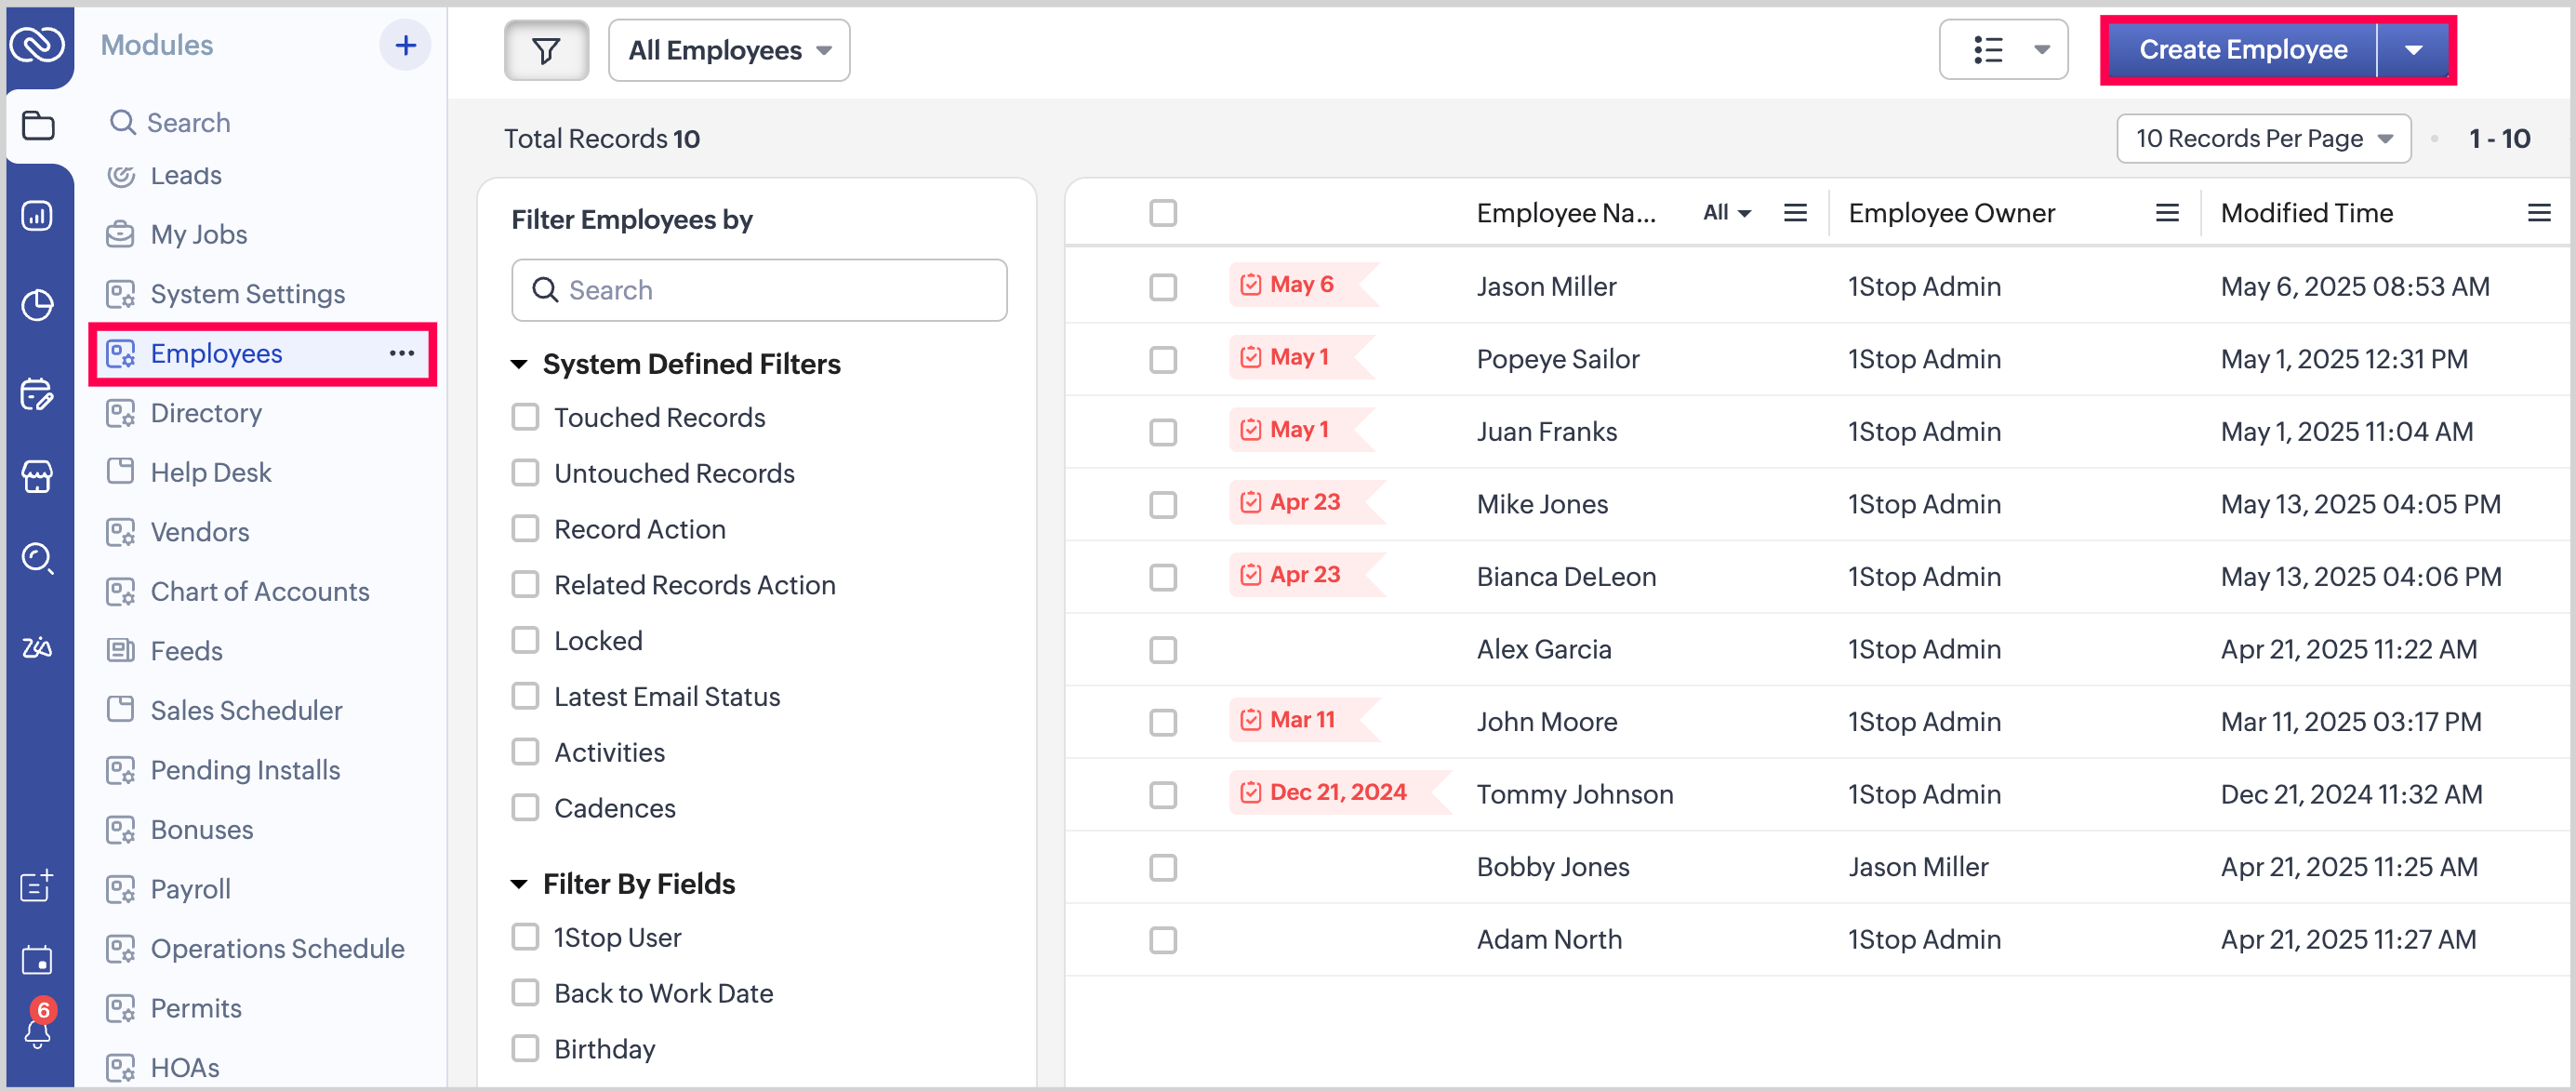Open the All Employees view dropdown
This screenshot has height=1091, width=2576.
click(x=729, y=50)
